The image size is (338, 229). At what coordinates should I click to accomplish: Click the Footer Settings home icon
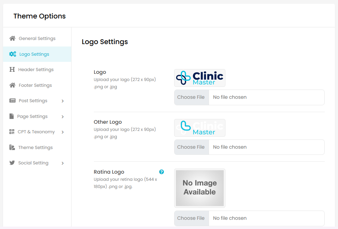point(12,85)
